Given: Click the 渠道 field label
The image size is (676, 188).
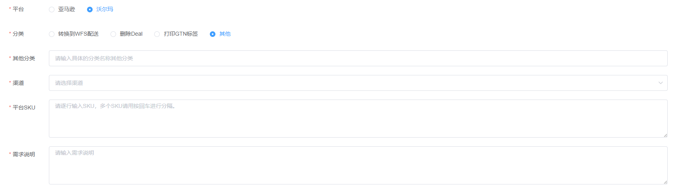Looking at the screenshot, I should (x=18, y=83).
